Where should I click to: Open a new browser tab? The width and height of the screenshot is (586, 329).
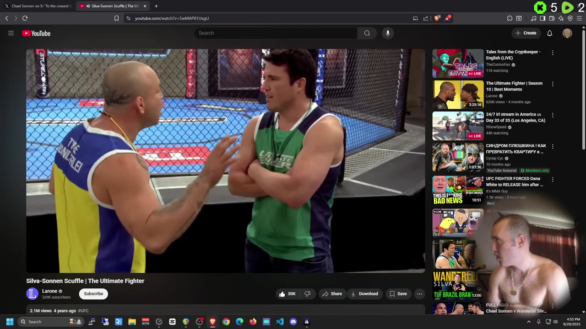156,6
